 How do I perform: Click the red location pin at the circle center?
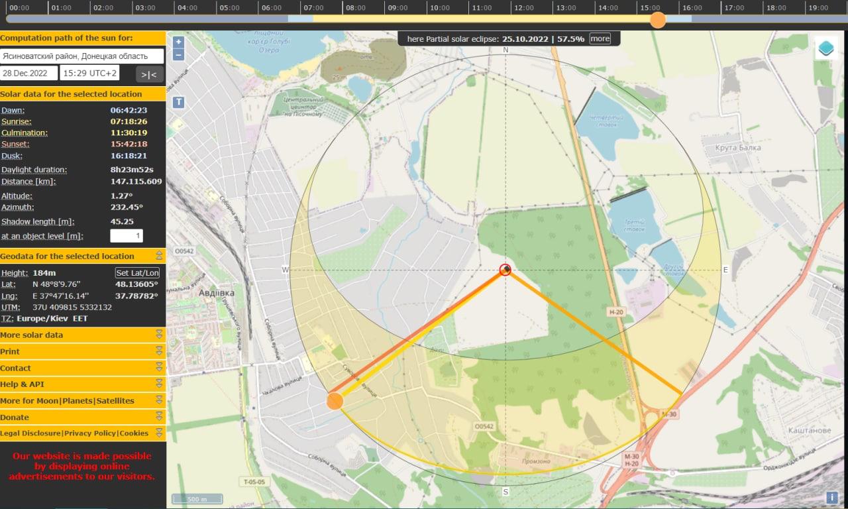pyautogui.click(x=505, y=269)
